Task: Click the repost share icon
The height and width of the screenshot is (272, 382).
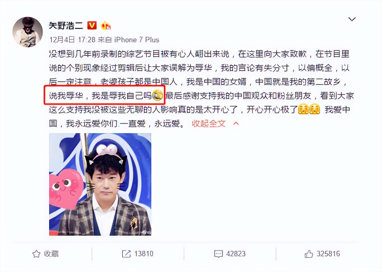Action: [126, 254]
